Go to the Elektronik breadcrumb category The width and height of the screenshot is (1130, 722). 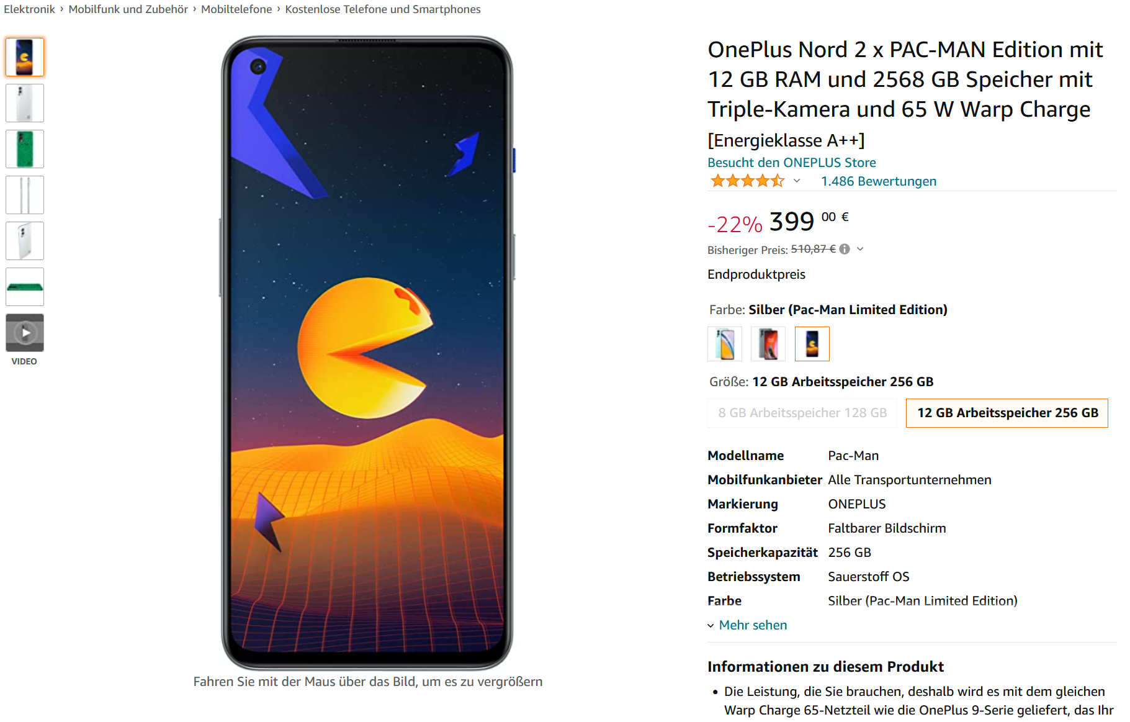pyautogui.click(x=29, y=9)
